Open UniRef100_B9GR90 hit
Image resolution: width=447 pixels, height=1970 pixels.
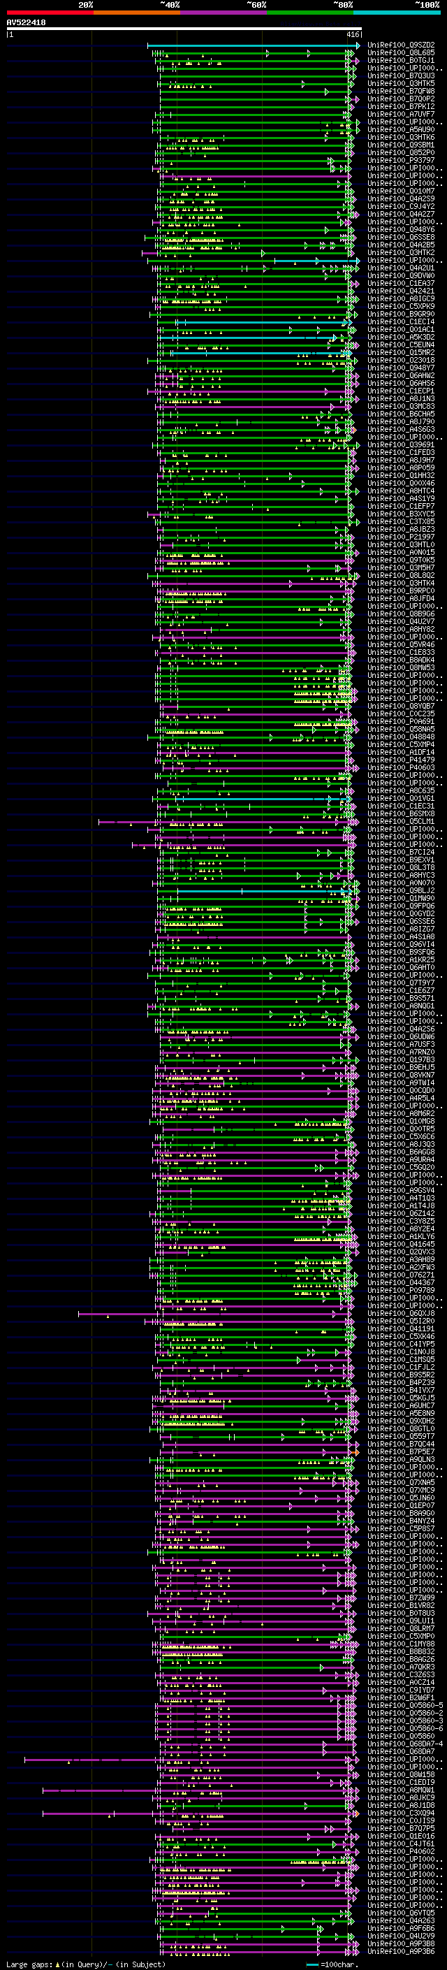pyautogui.click(x=401, y=314)
